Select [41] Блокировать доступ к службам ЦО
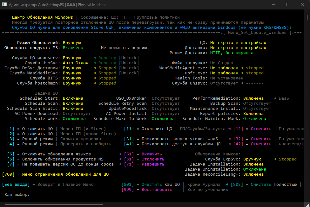The height and width of the screenshot is (207, 310). (x=172, y=144)
